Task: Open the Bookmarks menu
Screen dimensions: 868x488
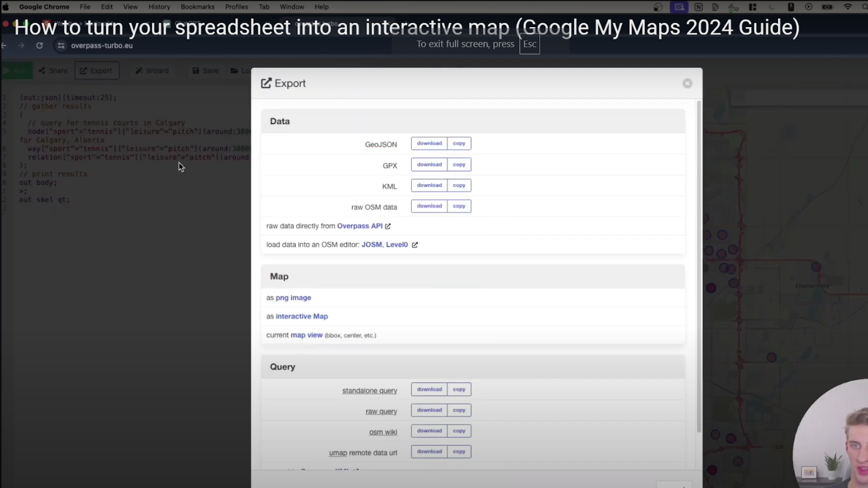Action: (x=197, y=7)
